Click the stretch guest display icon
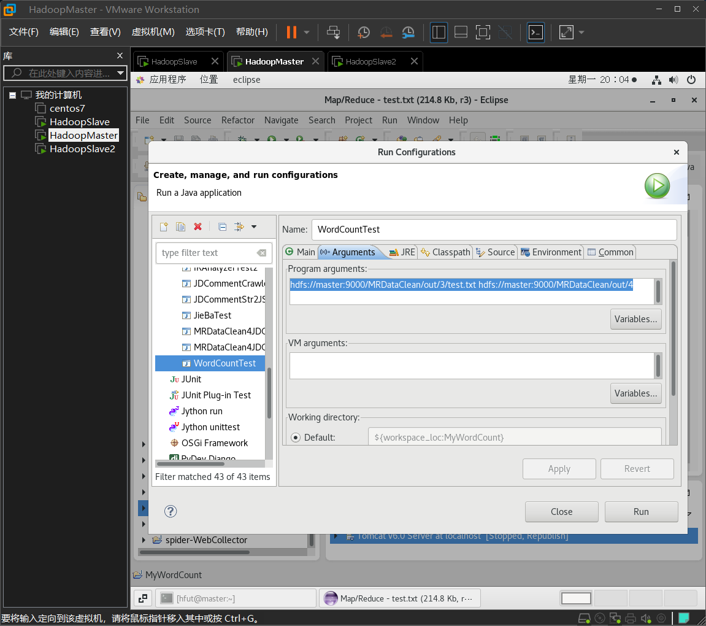Viewport: 706px width, 626px height. [566, 32]
